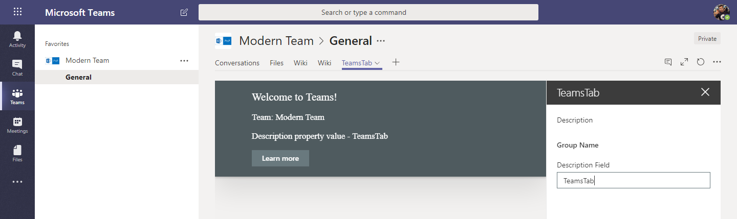Show more apps in left rail
737x219 pixels.
coord(17,181)
